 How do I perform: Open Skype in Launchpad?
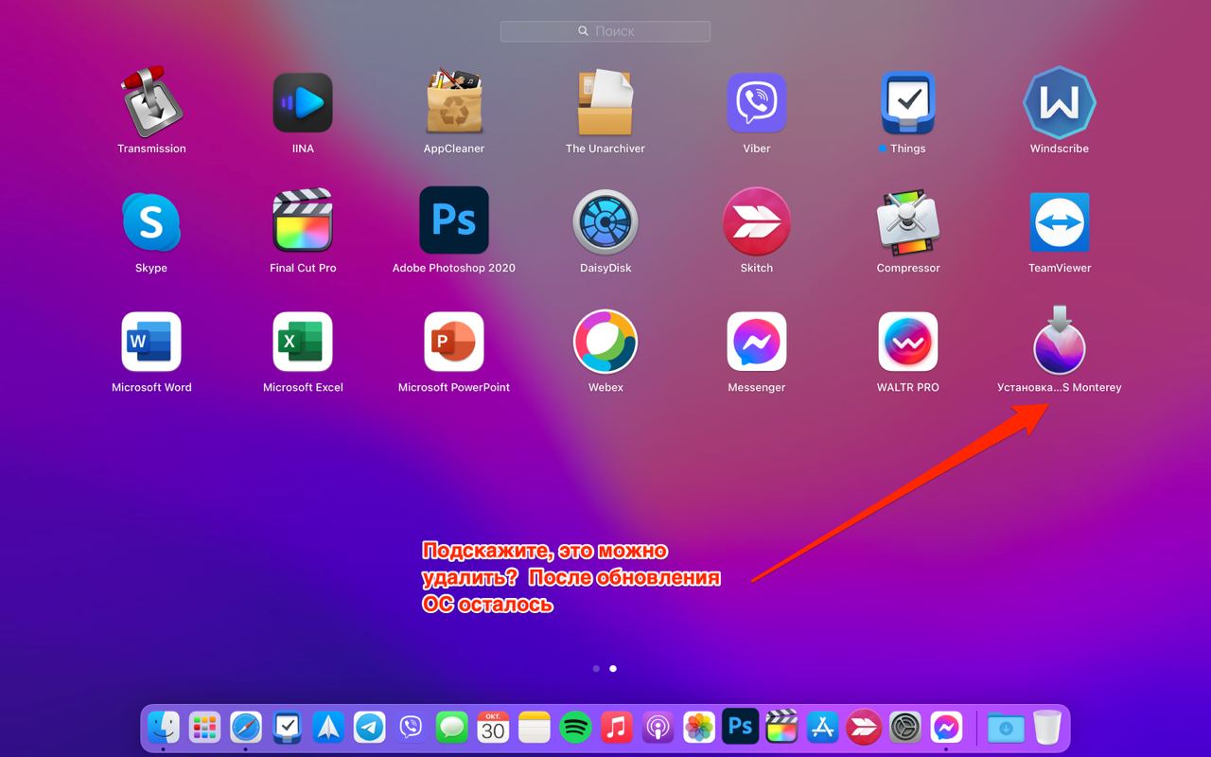(151, 221)
